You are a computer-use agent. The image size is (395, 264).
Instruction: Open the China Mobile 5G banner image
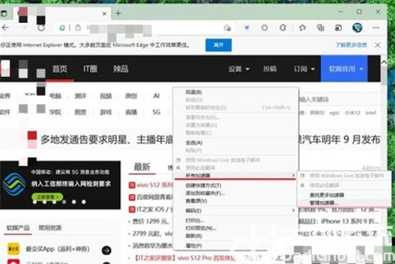60,185
